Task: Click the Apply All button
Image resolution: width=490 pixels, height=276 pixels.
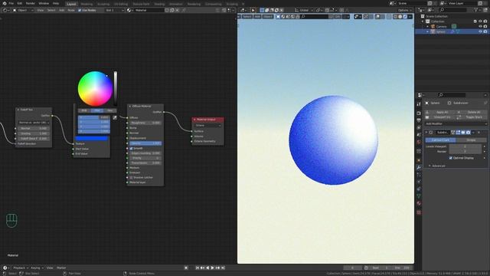Action: tap(440, 112)
